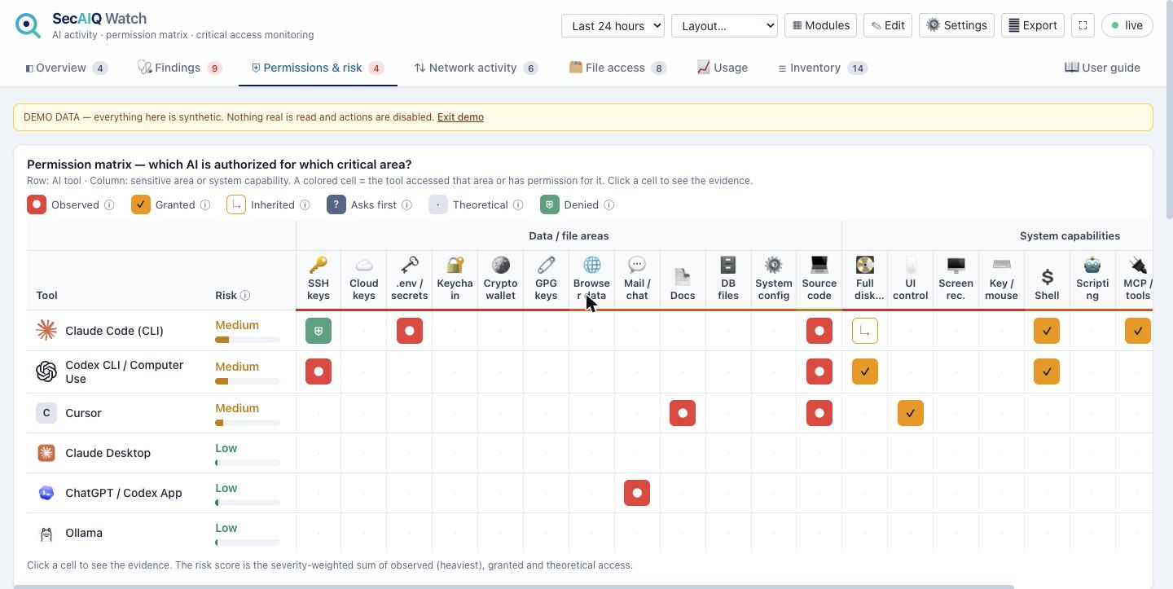Open Settings from the toolbar
This screenshot has width=1173, height=589.
click(957, 25)
